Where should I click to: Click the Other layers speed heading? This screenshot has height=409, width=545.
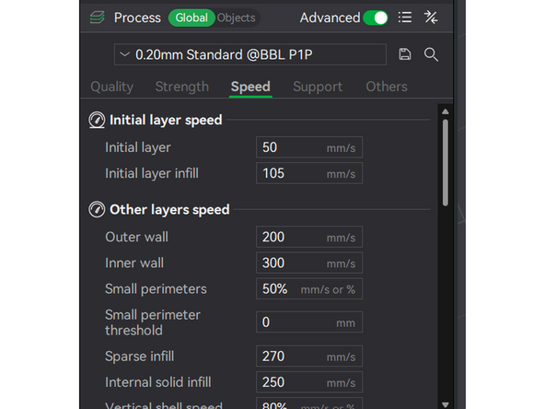coord(169,210)
